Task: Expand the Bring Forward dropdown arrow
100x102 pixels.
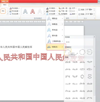Action: 68,8
